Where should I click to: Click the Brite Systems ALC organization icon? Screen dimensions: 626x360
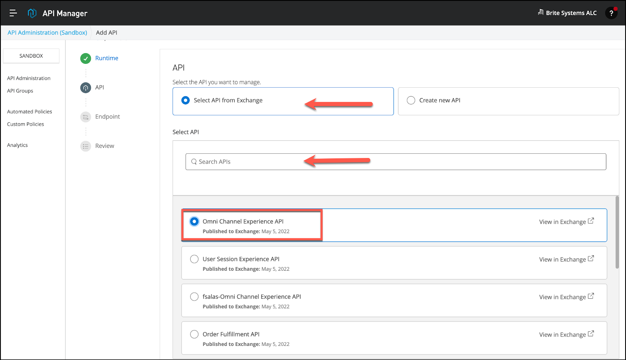[x=541, y=13]
